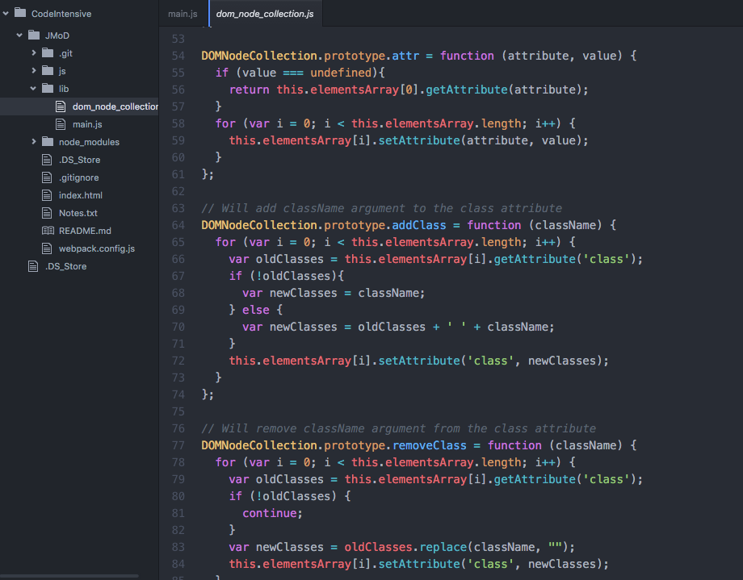The width and height of the screenshot is (743, 580).
Task: Click the 'removeClass' method name in code
Action: [x=430, y=445]
